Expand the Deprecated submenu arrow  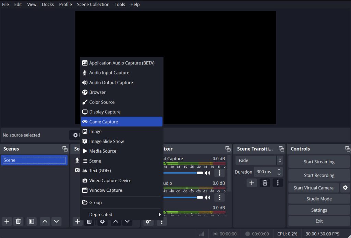(x=160, y=214)
